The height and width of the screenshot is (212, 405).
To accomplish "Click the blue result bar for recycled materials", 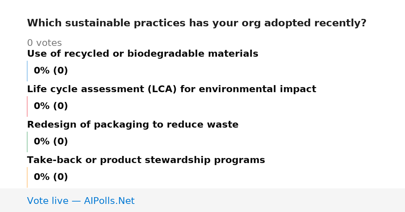I will point(27,71).
